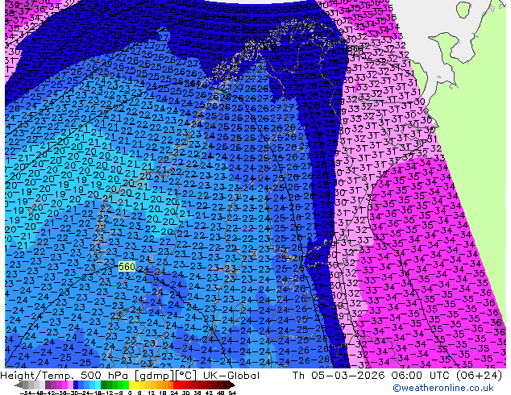Open the weatheronline.co.uk copyright link
The image size is (511, 395).
tap(442, 388)
